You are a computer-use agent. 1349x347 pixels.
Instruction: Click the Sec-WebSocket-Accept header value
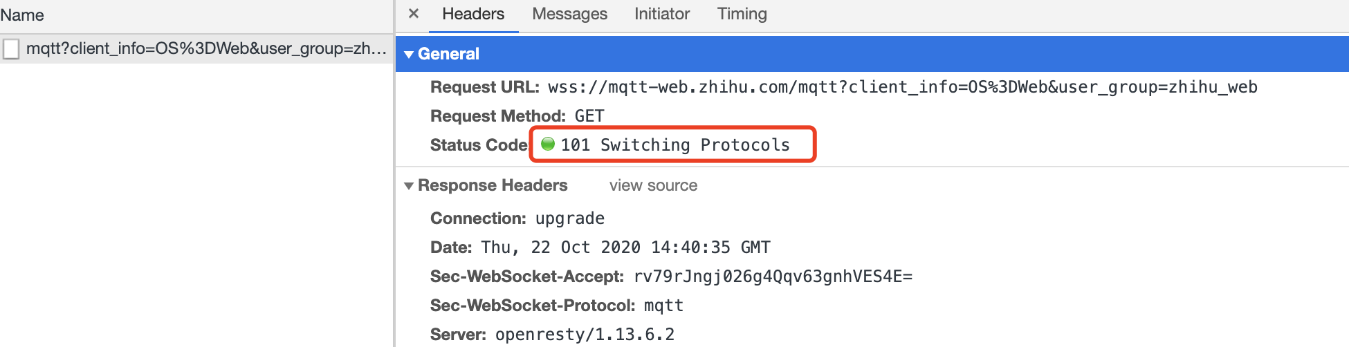[773, 276]
